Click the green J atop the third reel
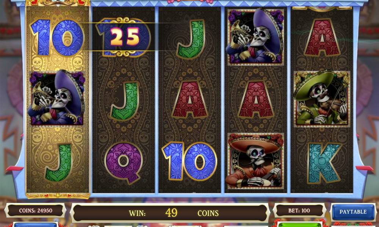This screenshot has width=379, height=227. click(x=191, y=39)
